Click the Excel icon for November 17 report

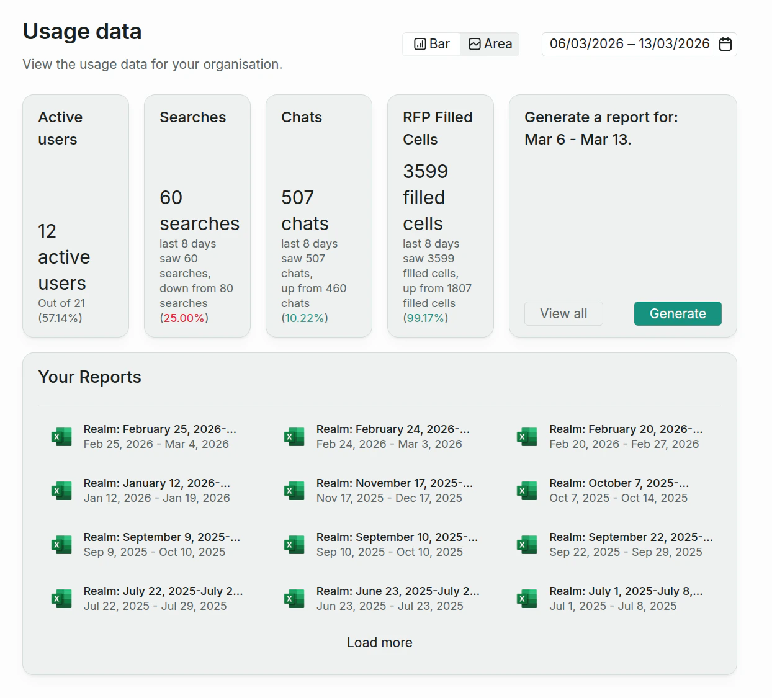[294, 490]
